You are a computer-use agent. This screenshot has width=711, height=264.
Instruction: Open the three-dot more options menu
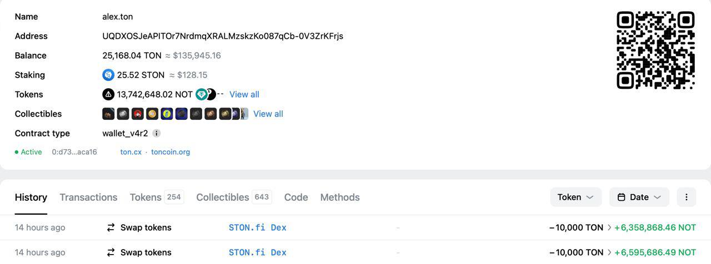[687, 197]
